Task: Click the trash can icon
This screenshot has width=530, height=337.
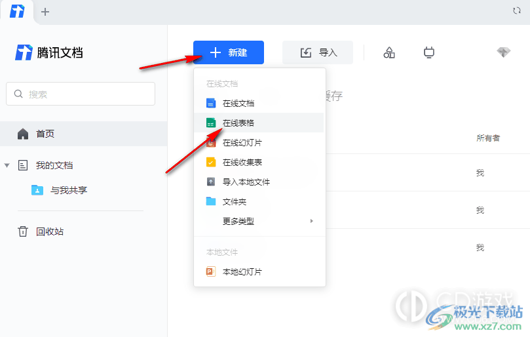Action: tap(23, 231)
